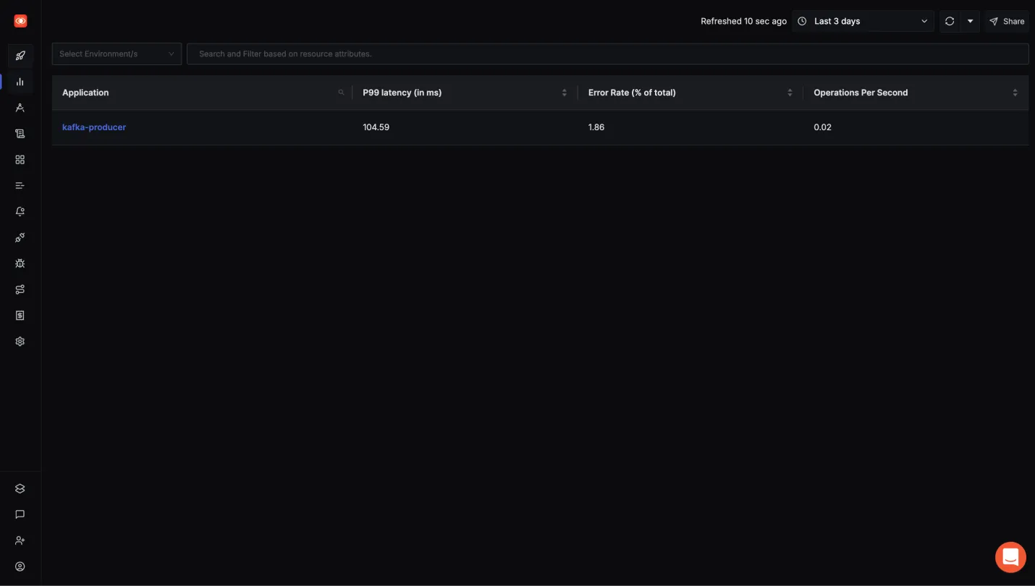This screenshot has width=1035, height=586.
Task: Open Logs scroll icon in sidebar
Action: point(20,134)
